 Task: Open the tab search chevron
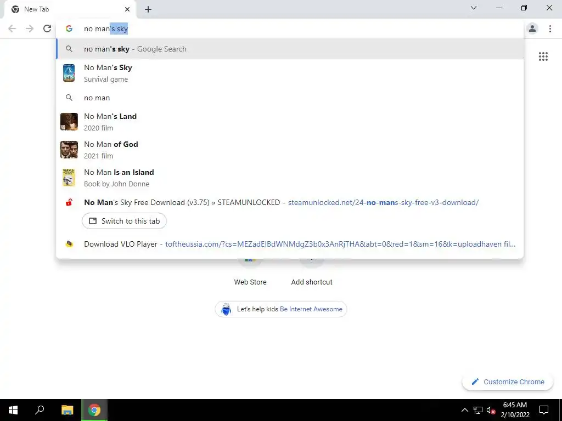tap(474, 8)
